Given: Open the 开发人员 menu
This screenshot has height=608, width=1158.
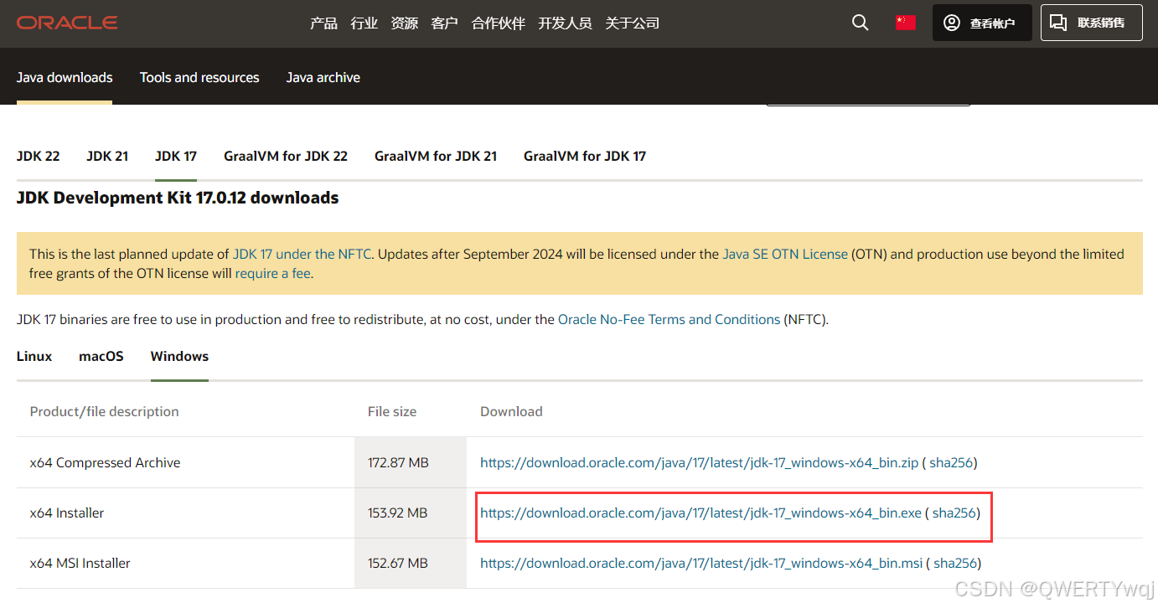Looking at the screenshot, I should tap(565, 23).
